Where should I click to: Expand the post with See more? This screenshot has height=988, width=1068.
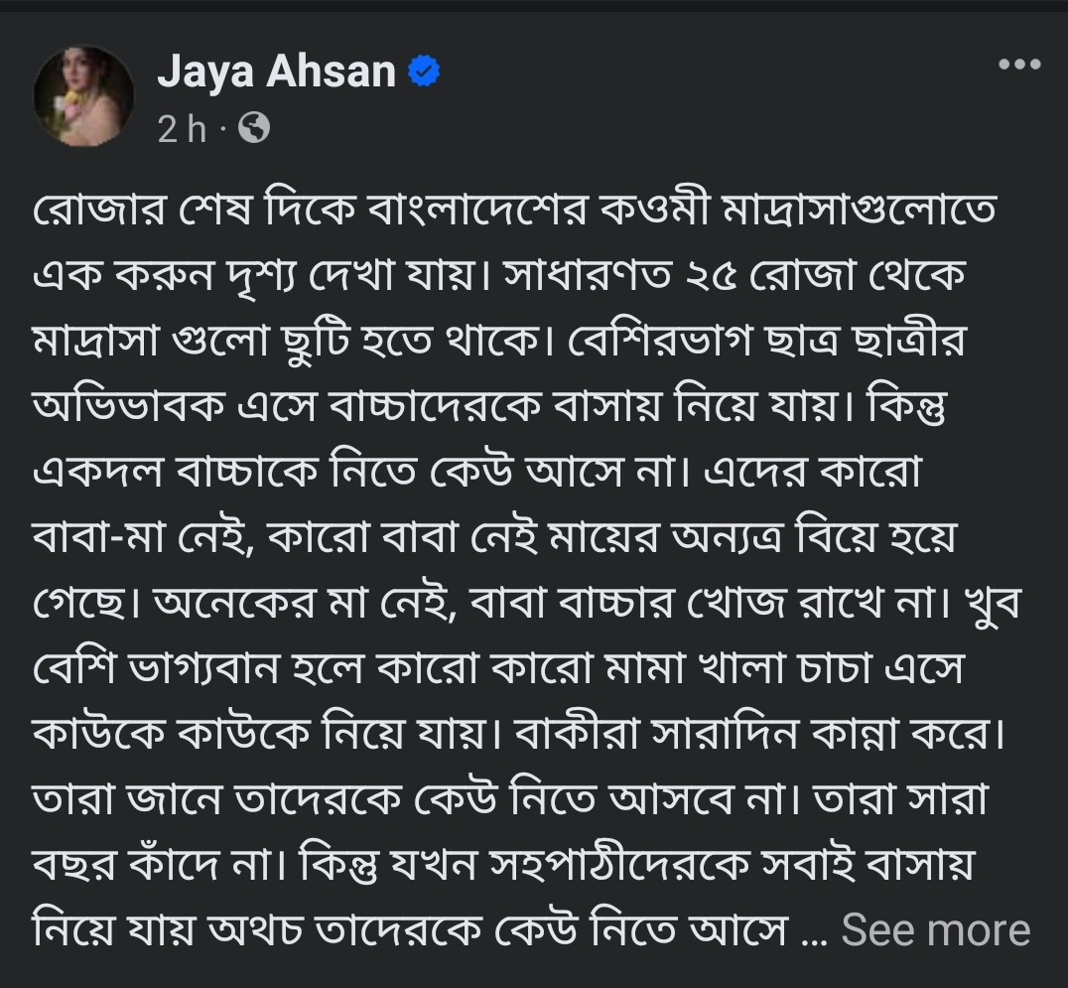pyautogui.click(x=936, y=930)
